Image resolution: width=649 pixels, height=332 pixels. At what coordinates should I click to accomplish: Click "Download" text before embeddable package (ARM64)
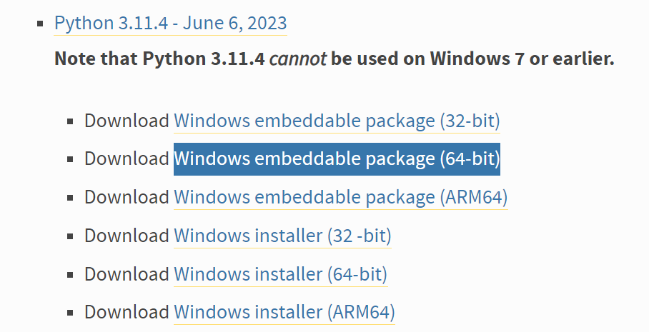(127, 196)
